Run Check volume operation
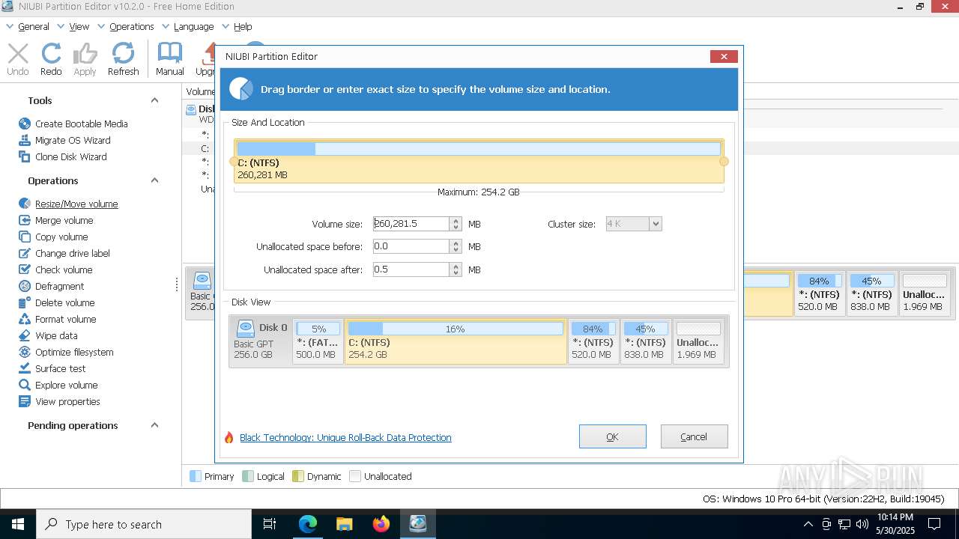The width and height of the screenshot is (959, 539). pyautogui.click(x=55, y=269)
